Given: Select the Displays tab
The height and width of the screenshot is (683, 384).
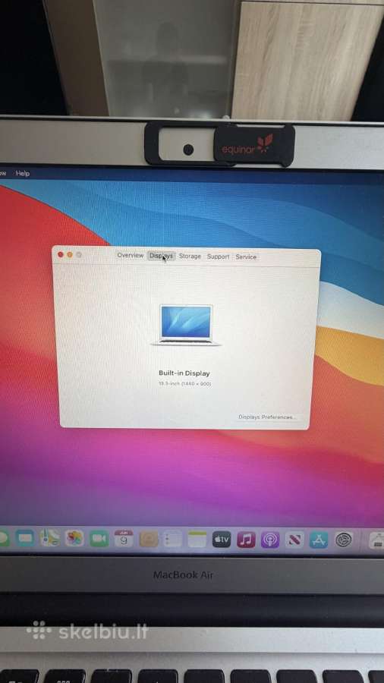Looking at the screenshot, I should 161,257.
